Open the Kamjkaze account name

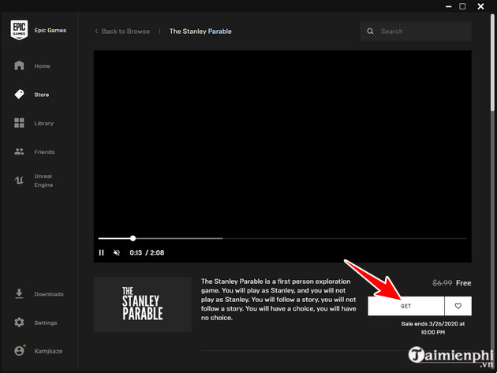coord(48,351)
